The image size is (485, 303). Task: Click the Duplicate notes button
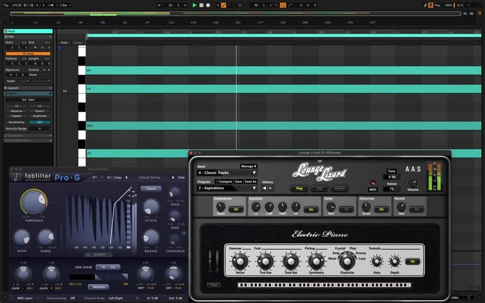[x=39, y=116]
